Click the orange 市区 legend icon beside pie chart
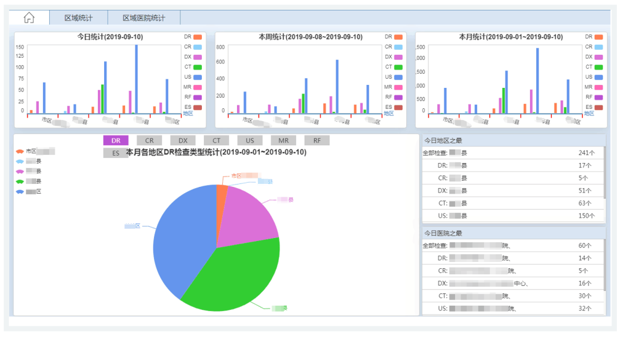620x337 pixels. tap(20, 151)
